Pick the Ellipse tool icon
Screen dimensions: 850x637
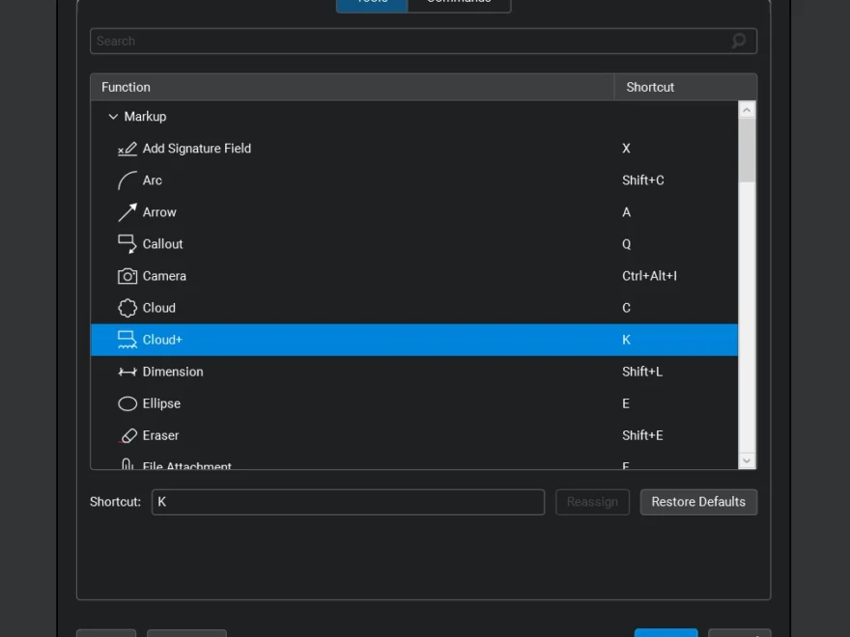(x=127, y=403)
